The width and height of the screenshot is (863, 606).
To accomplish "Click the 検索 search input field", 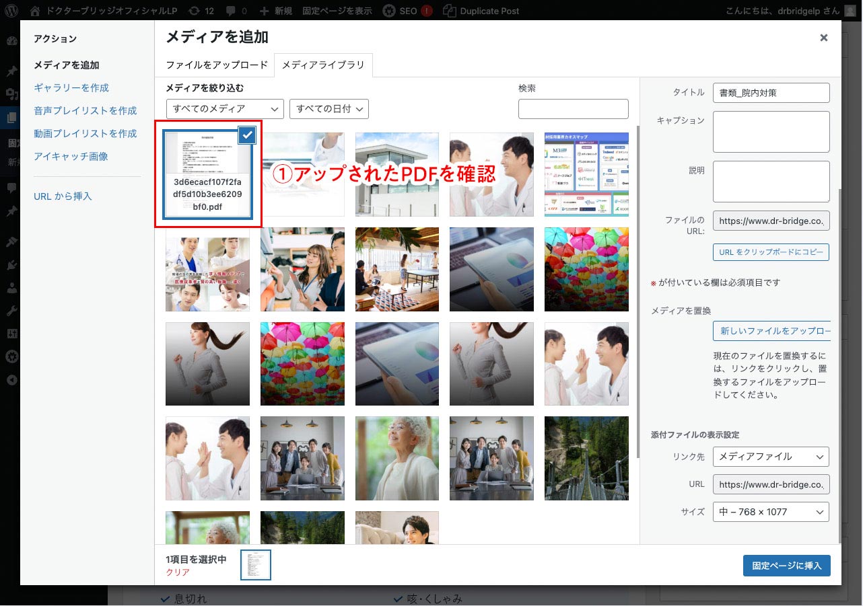I will click(x=574, y=109).
